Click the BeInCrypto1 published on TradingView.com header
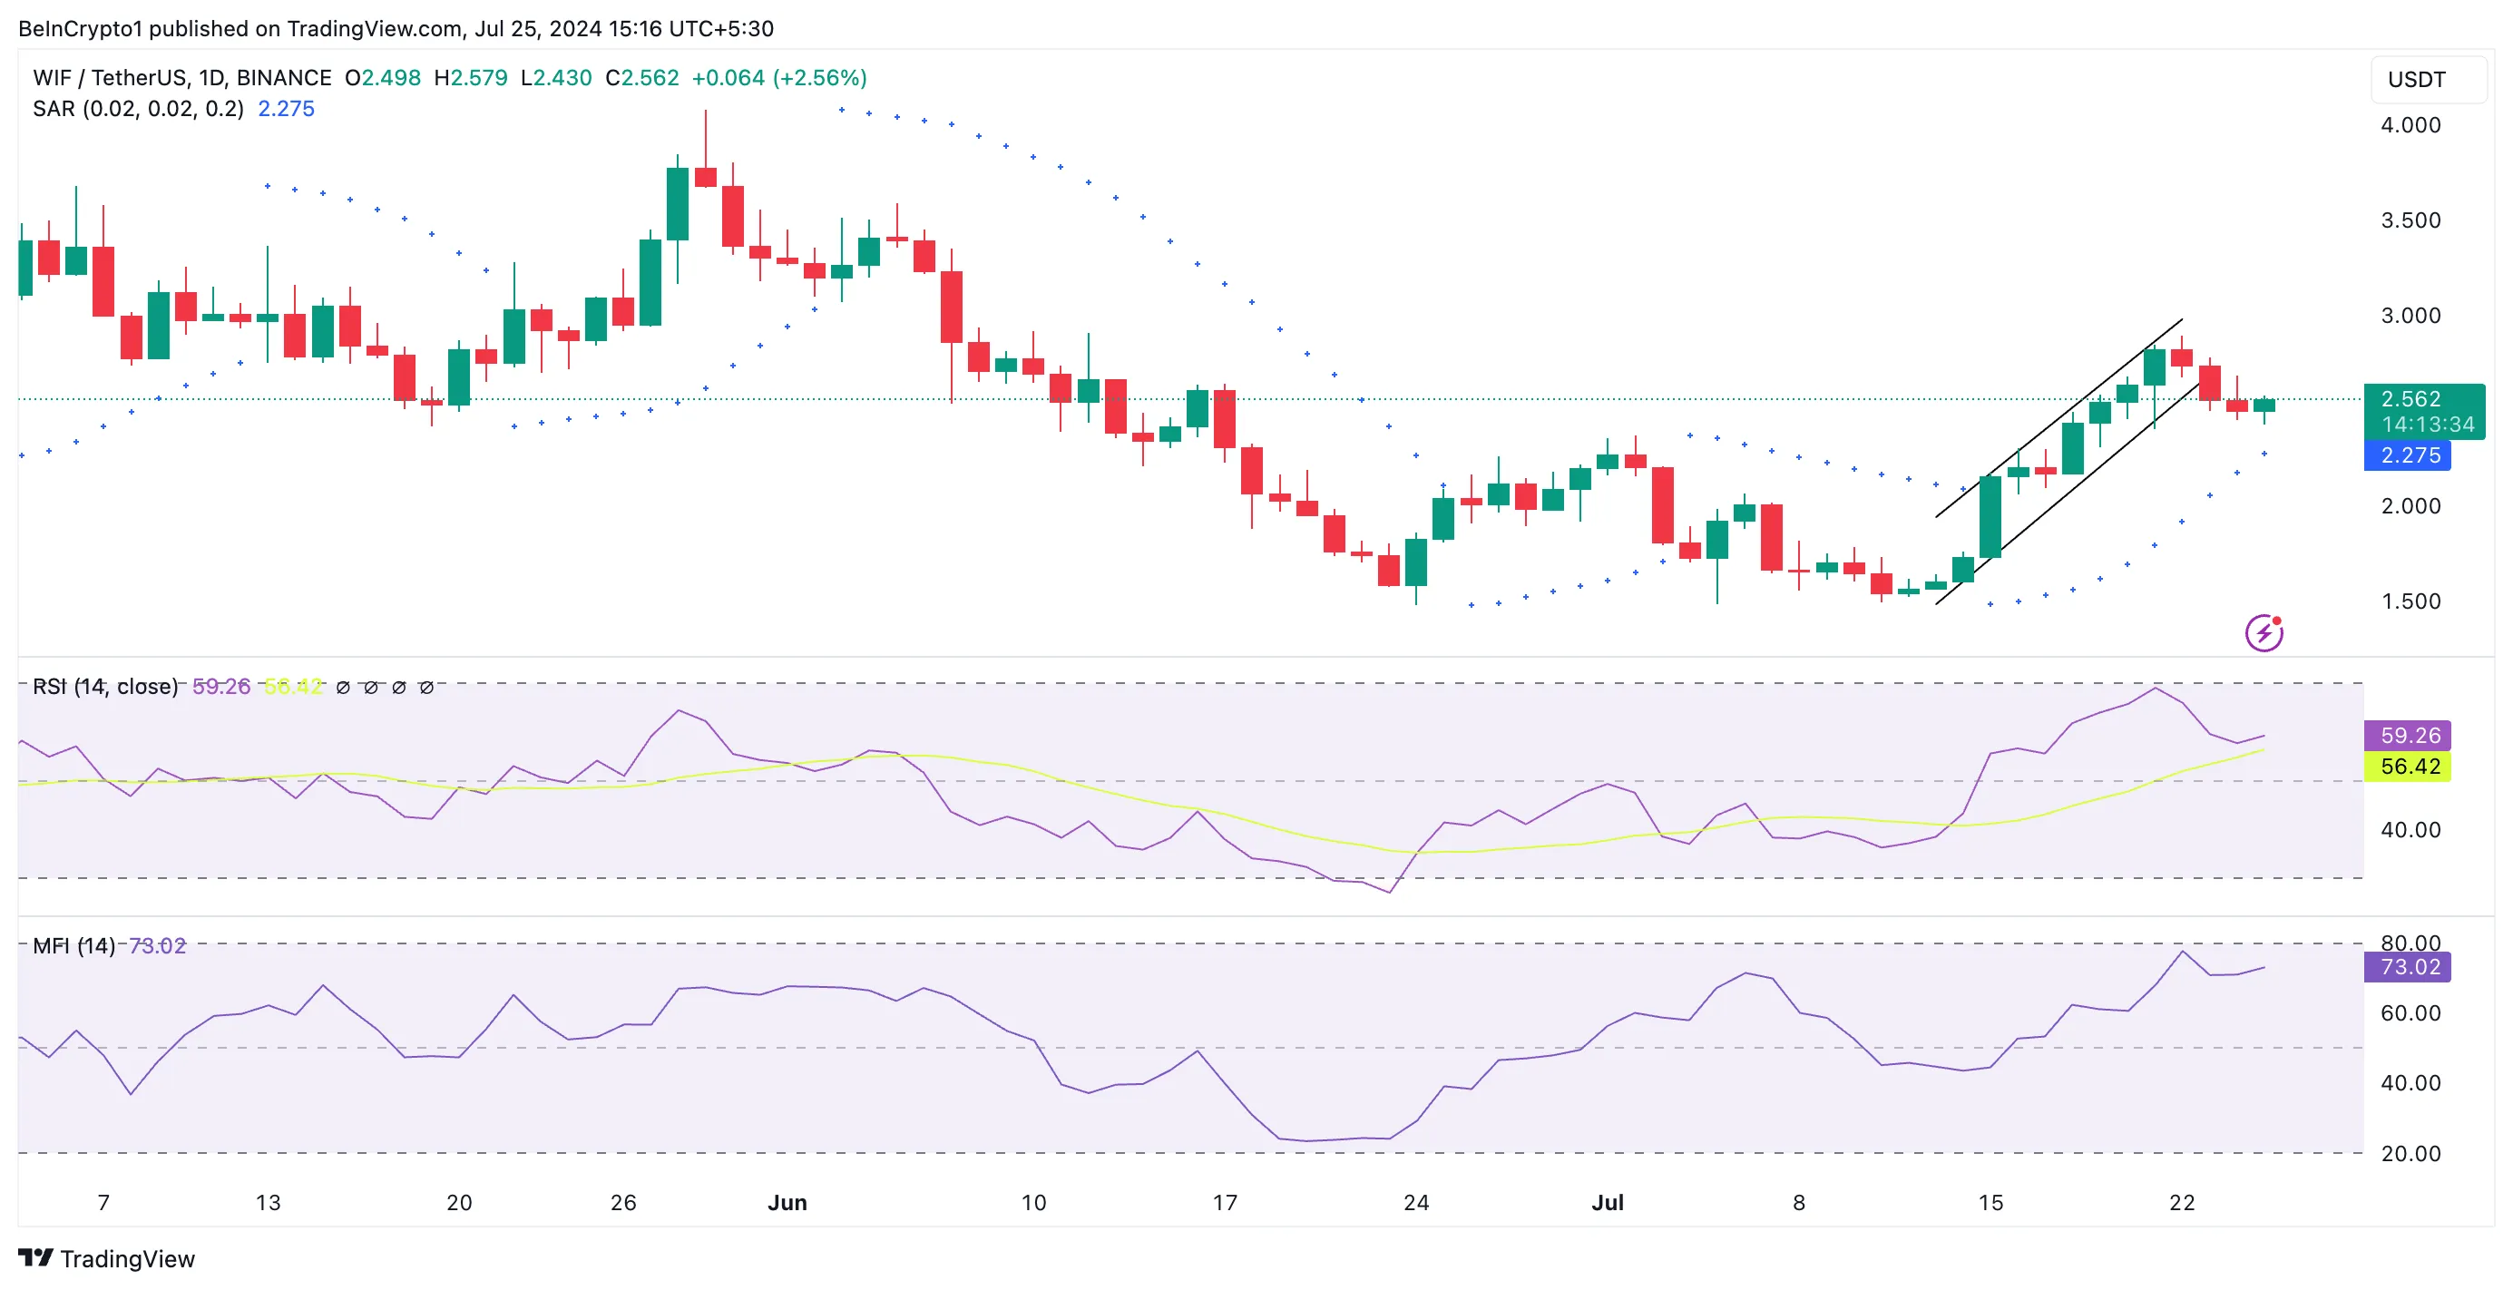 point(396,28)
